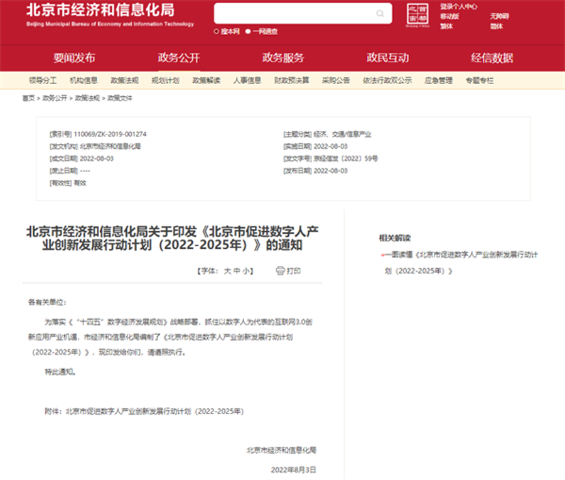Switch to 繁体 traditional Chinese
The image size is (565, 480).
pos(446,26)
